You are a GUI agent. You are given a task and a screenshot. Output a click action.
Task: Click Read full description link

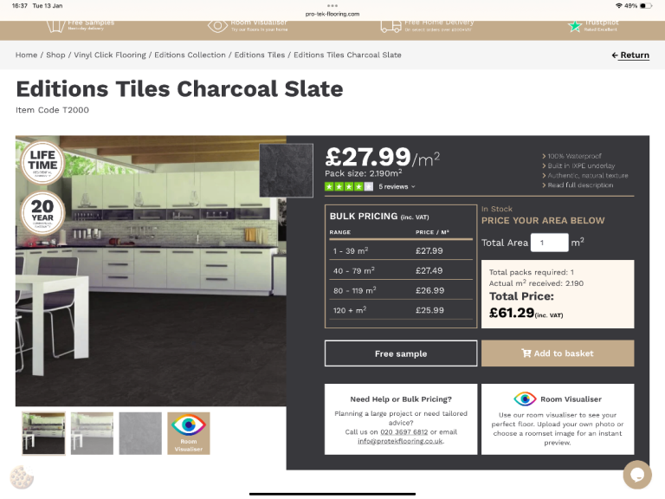click(x=580, y=185)
